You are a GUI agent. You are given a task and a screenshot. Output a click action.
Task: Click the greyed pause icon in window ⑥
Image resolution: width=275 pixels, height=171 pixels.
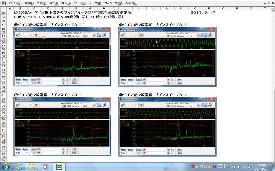pyautogui.click(x=137, y=35)
